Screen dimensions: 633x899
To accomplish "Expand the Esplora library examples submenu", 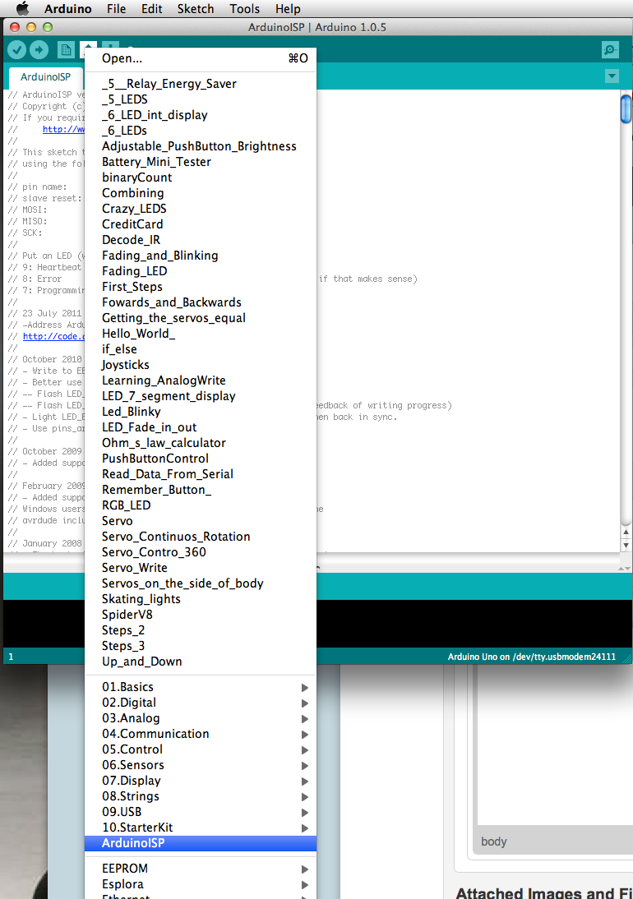I will 201,884.
